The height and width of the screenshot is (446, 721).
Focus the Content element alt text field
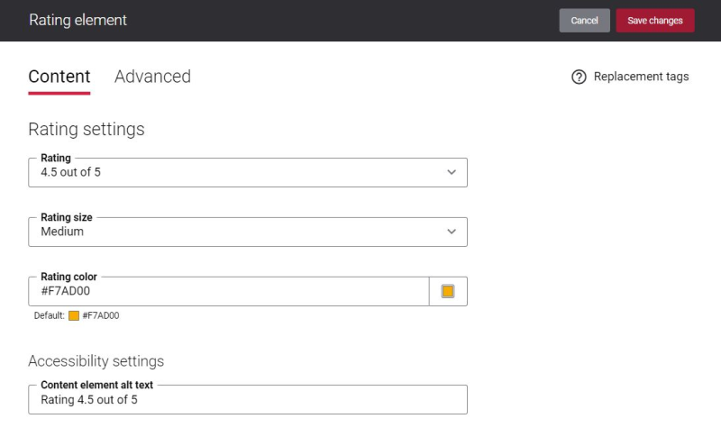tap(248, 399)
